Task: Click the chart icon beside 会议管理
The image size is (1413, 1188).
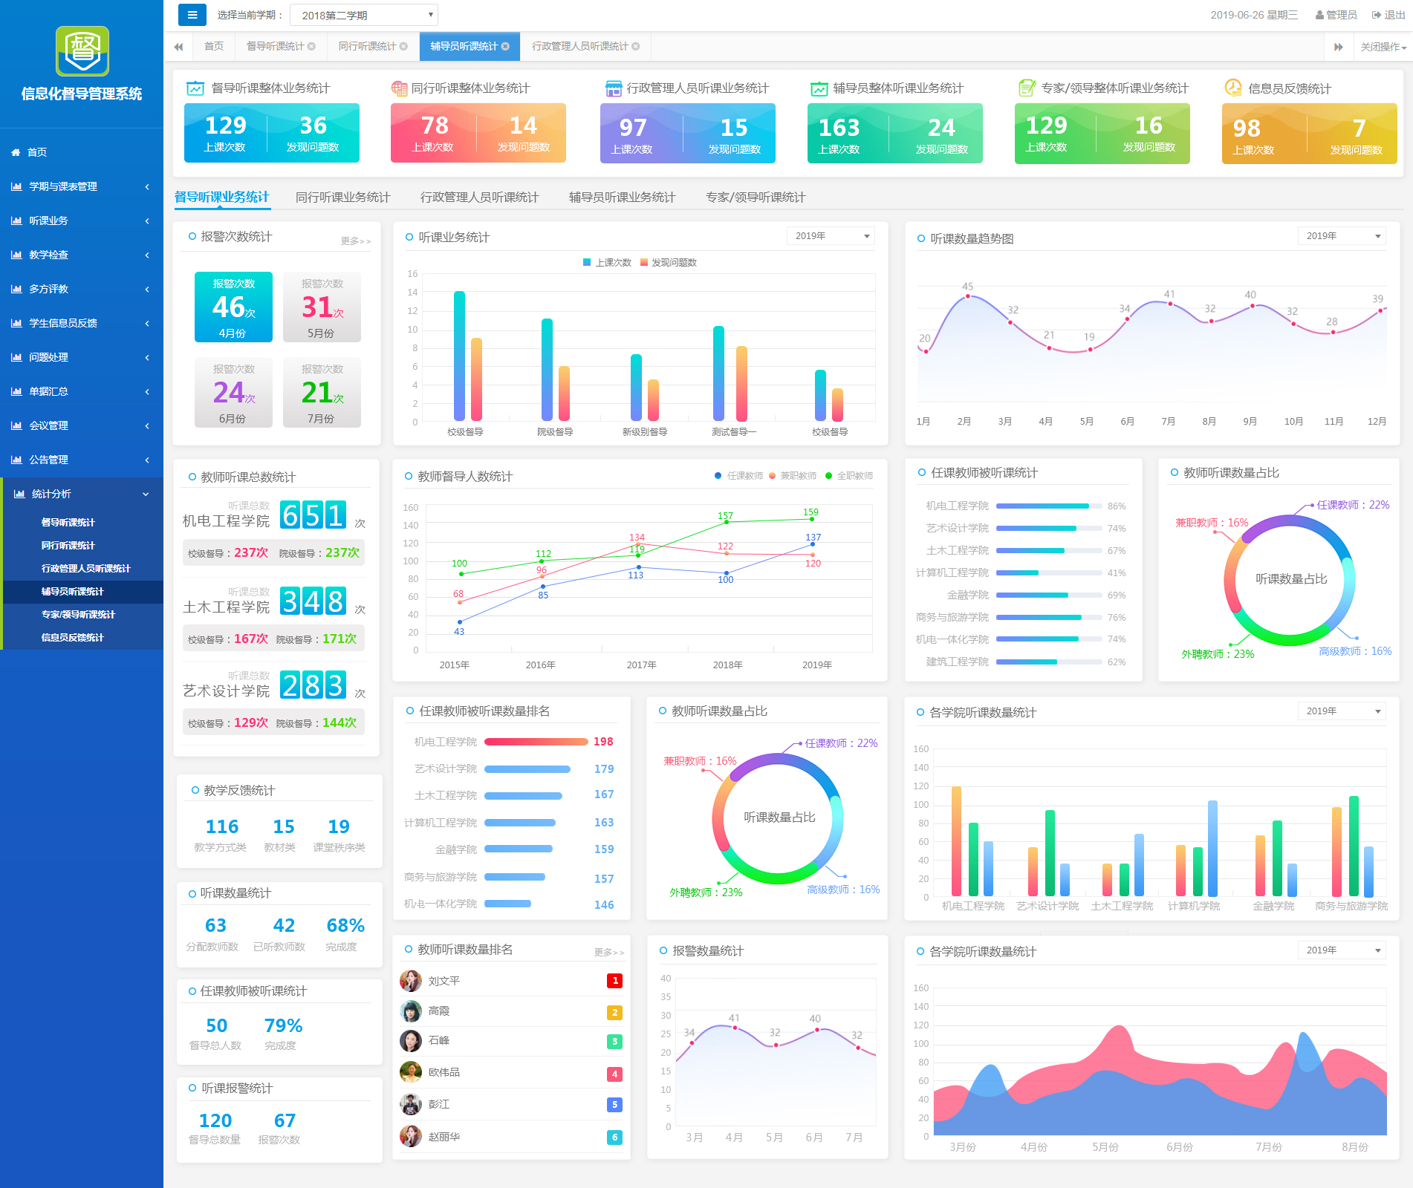Action: point(16,425)
